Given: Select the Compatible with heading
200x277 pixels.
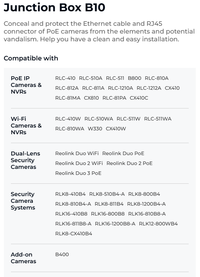Looking at the screenshot, I should coord(31,58).
